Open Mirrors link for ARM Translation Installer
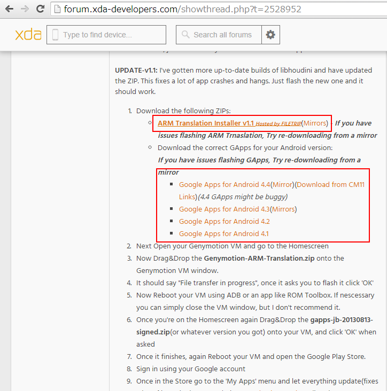387x391 pixels. pyautogui.click(x=315, y=123)
